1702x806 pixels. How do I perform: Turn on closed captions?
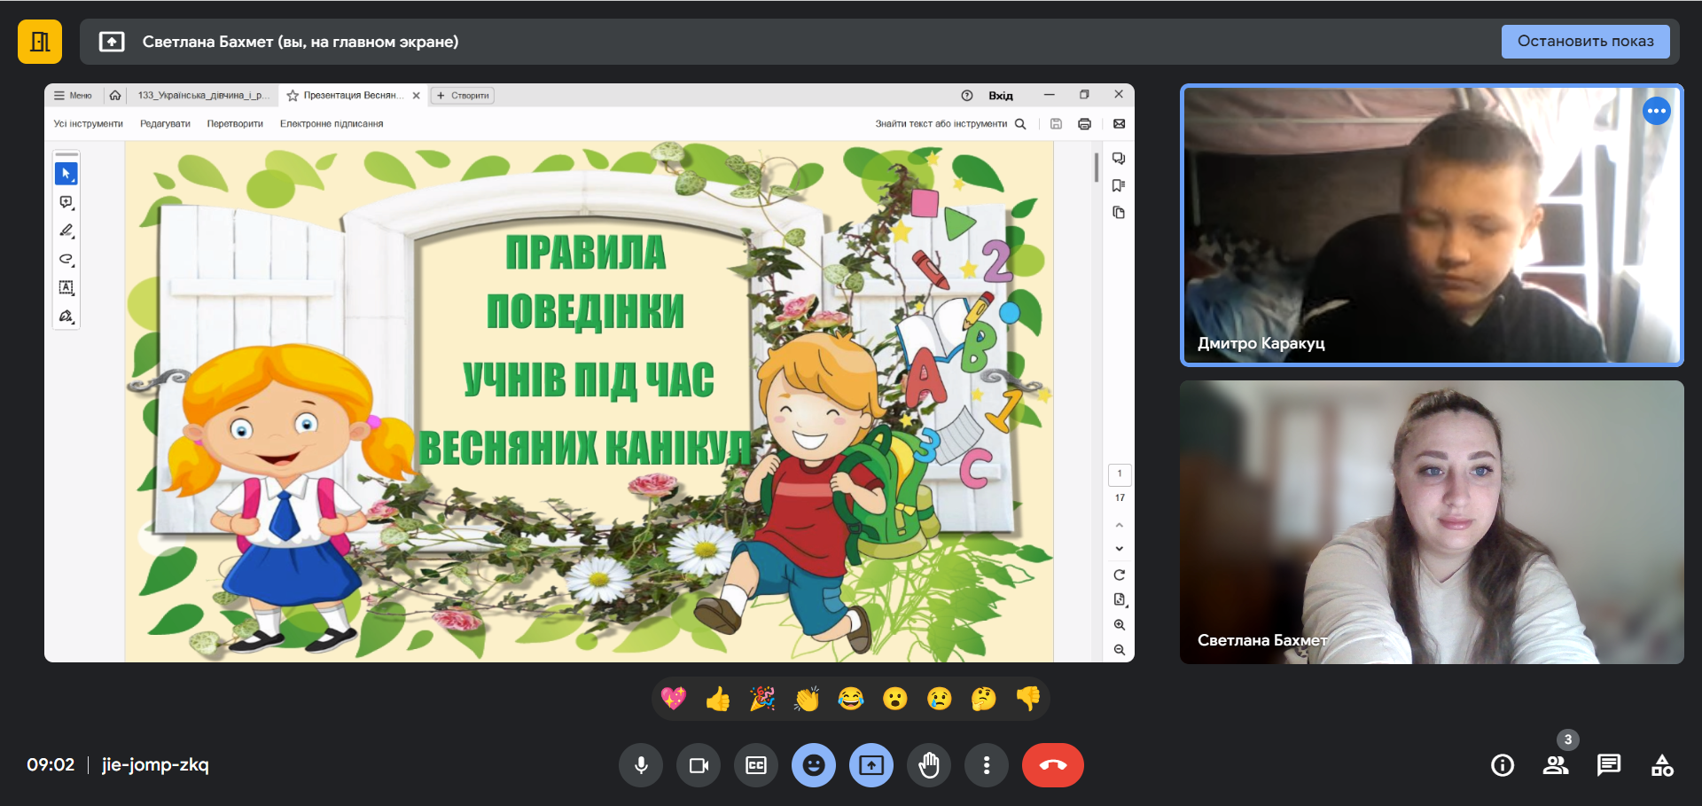(756, 765)
